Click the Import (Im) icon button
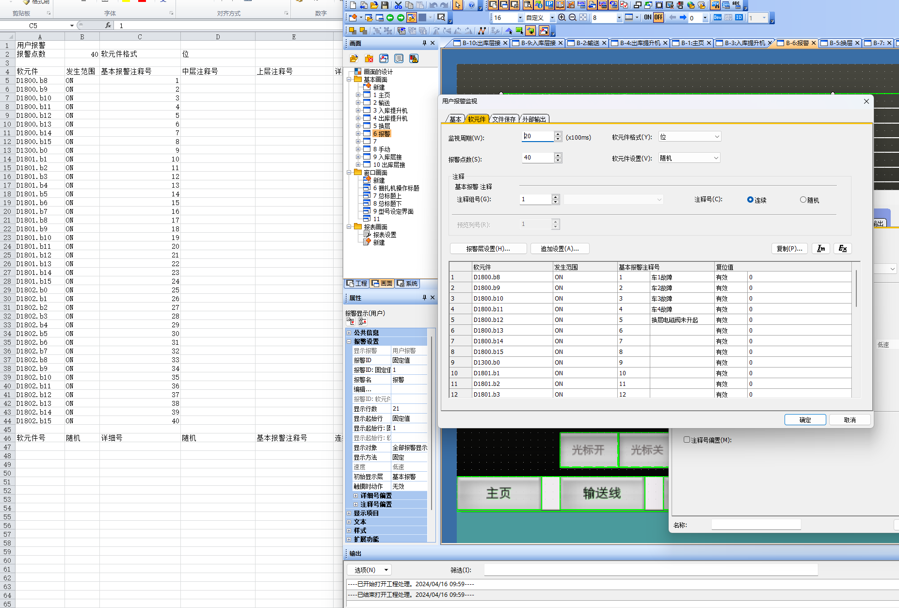This screenshot has width=899, height=608. (821, 249)
